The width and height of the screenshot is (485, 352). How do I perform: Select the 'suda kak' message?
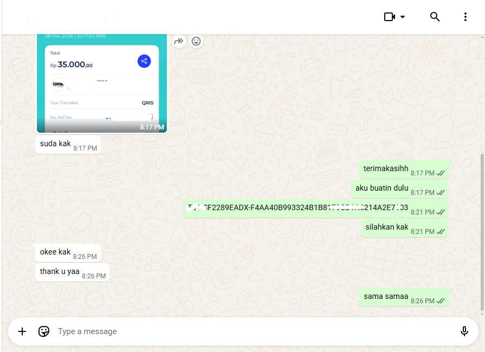coord(68,145)
